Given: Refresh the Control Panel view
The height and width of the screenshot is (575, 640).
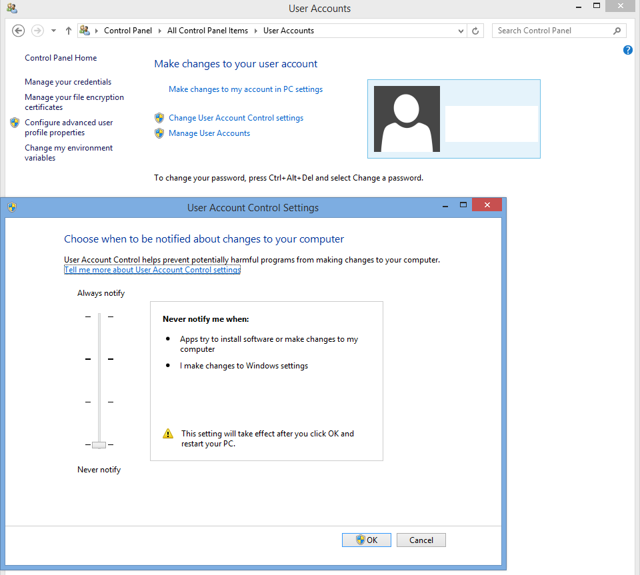Looking at the screenshot, I should click(475, 31).
